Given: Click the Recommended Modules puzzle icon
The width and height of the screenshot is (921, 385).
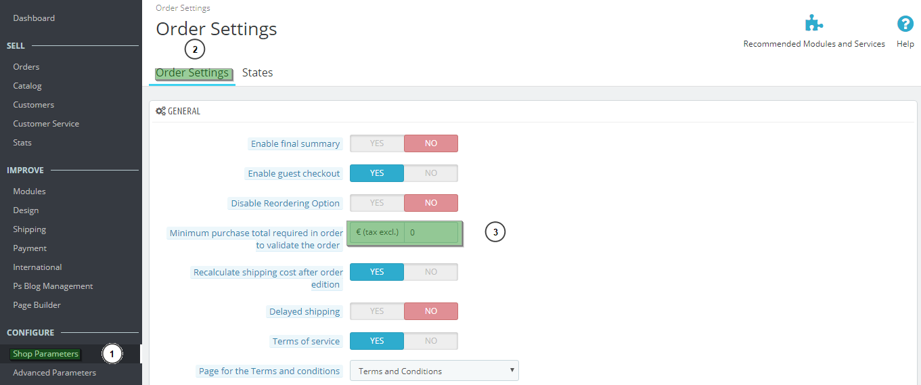Looking at the screenshot, I should coord(813,24).
